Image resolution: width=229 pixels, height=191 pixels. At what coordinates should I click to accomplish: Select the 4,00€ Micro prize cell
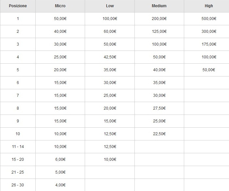[60, 185]
